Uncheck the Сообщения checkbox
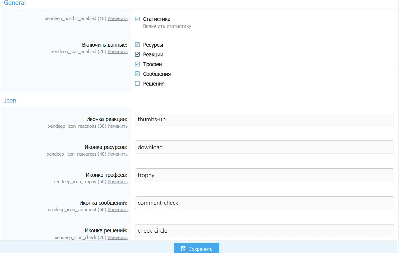This screenshot has width=399, height=253. [137, 74]
